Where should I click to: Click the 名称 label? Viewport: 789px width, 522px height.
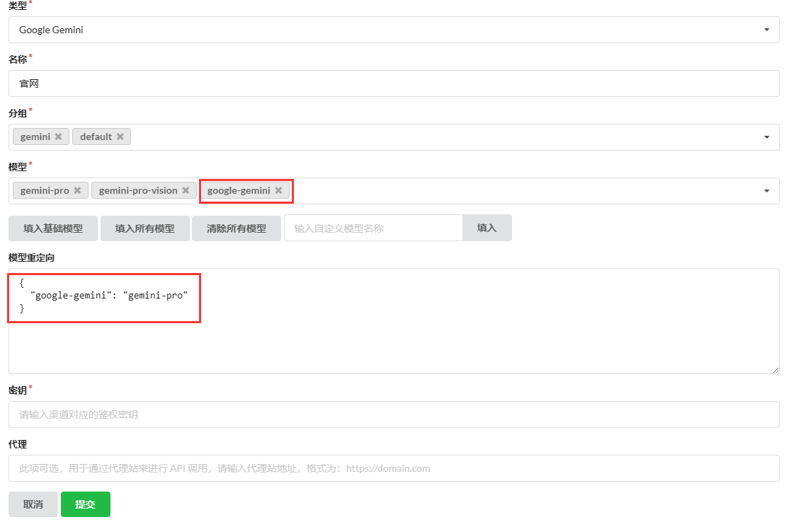pos(18,59)
